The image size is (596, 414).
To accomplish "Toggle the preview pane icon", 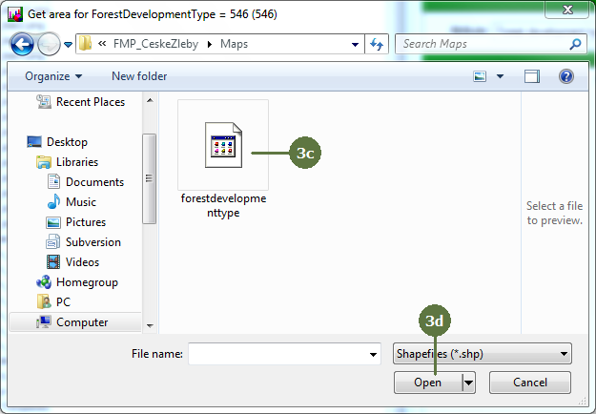I will 532,76.
